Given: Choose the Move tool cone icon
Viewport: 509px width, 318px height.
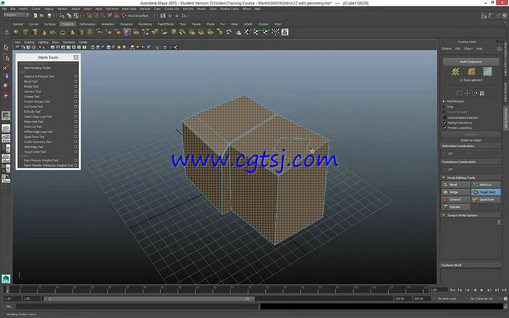Looking at the screenshot, I should (6, 77).
